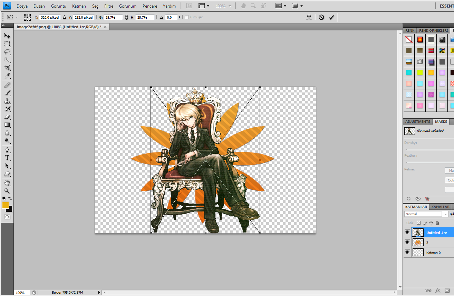Switch to the ADJUSTMENTS tab
Image resolution: width=454 pixels, height=296 pixels.
pyautogui.click(x=418, y=121)
